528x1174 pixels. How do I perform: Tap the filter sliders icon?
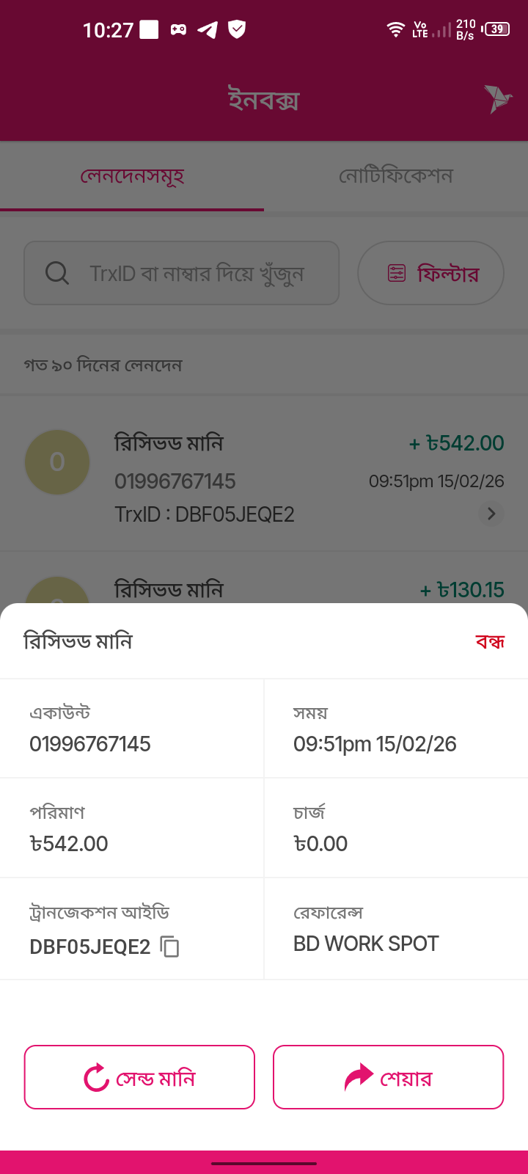[397, 273]
